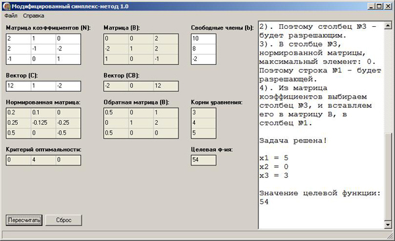Viewport: 395px width, 241px height.
Task: Click the Свободные члены cell with value 10
Action: (x=203, y=39)
